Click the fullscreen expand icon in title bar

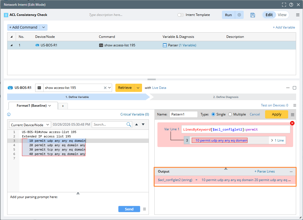(284, 5)
